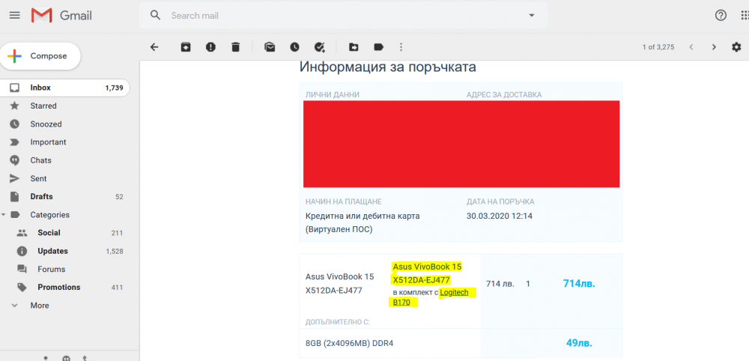
Task: Mark this email as unread
Action: pyautogui.click(x=270, y=47)
